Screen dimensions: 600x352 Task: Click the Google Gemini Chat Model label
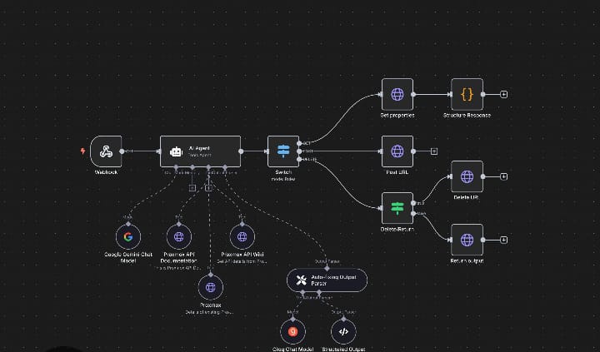(128, 257)
